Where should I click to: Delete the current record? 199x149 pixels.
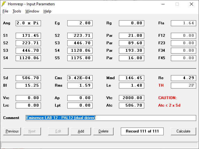pyautogui.click(x=104, y=131)
